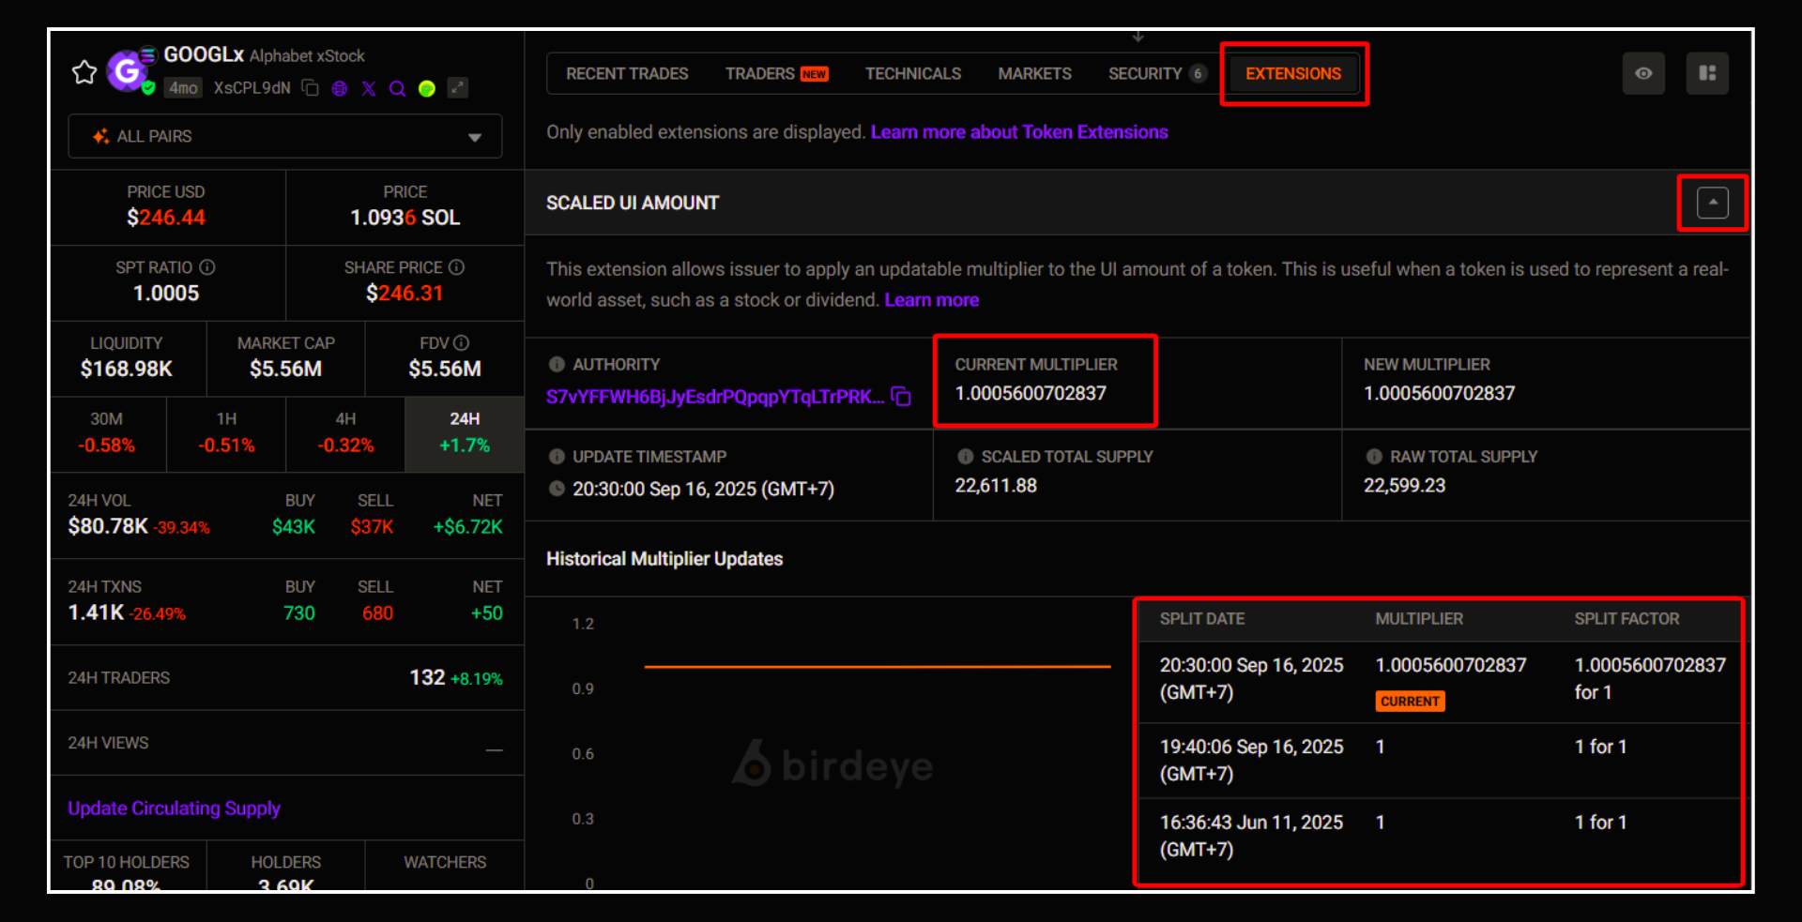Click the Historical Multiplier Updates heading

[664, 559]
